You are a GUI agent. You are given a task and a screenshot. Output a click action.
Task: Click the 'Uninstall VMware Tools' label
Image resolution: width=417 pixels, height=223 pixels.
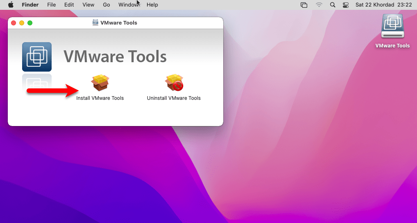[x=174, y=98]
